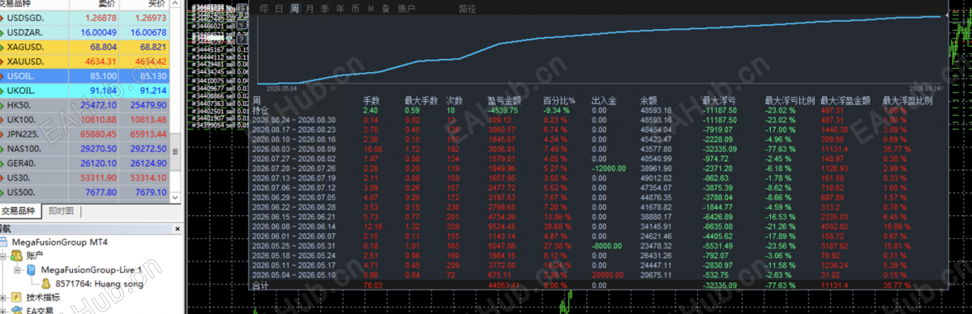
Task: Select the M tab in statistics panel
Action: [370, 9]
